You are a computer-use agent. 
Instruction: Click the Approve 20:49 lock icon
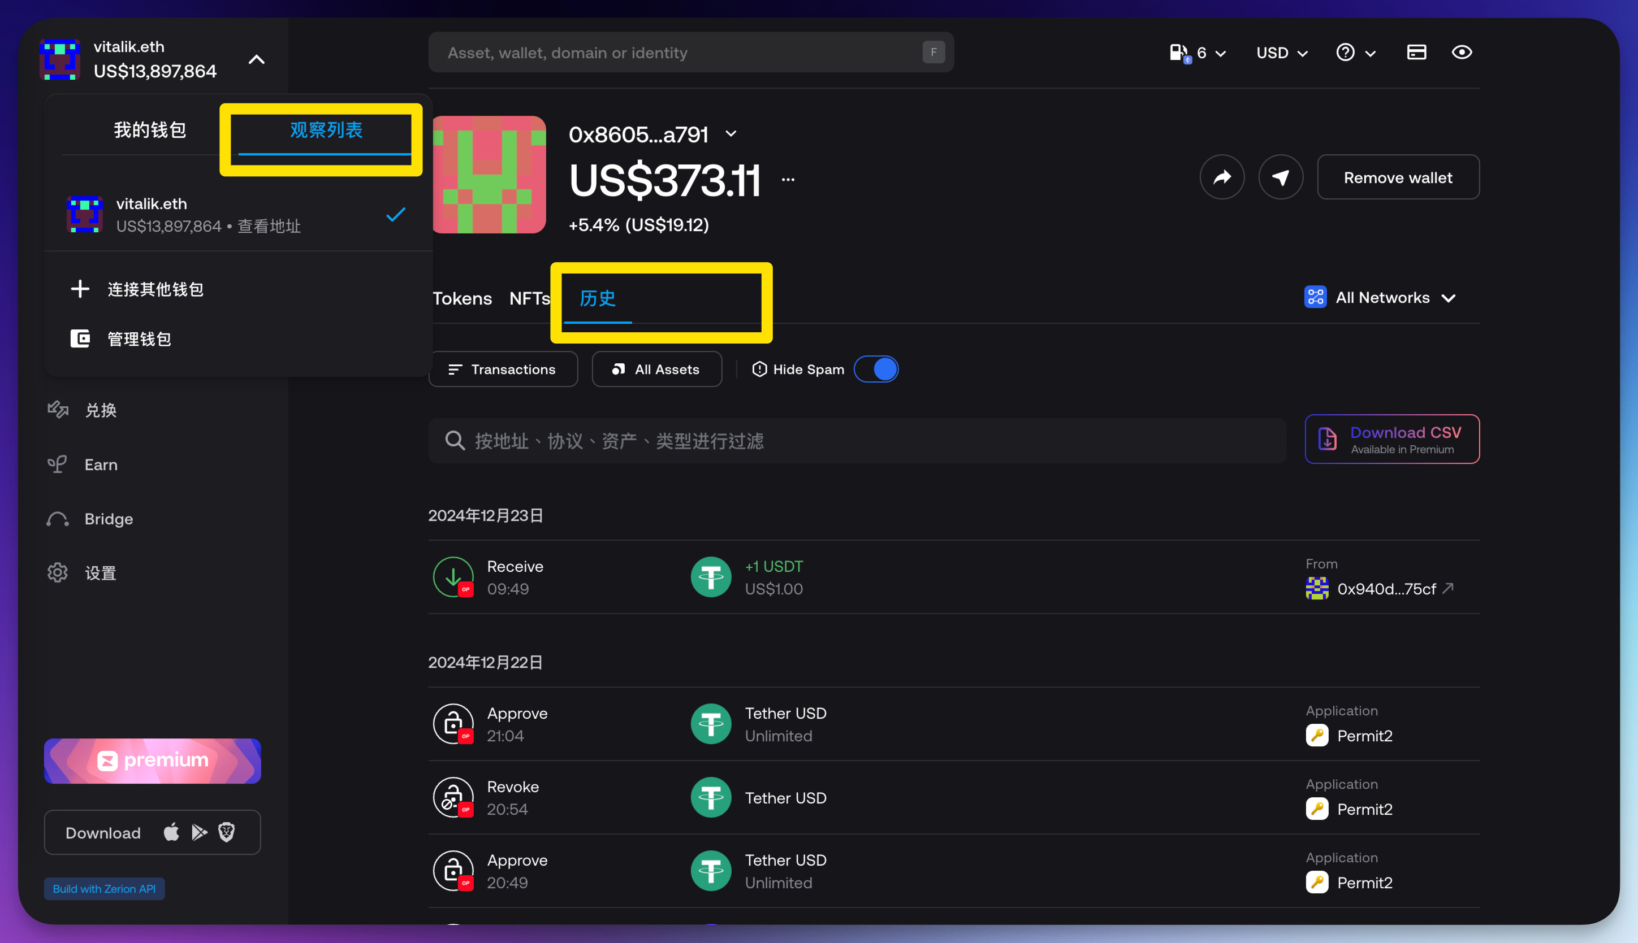click(453, 871)
